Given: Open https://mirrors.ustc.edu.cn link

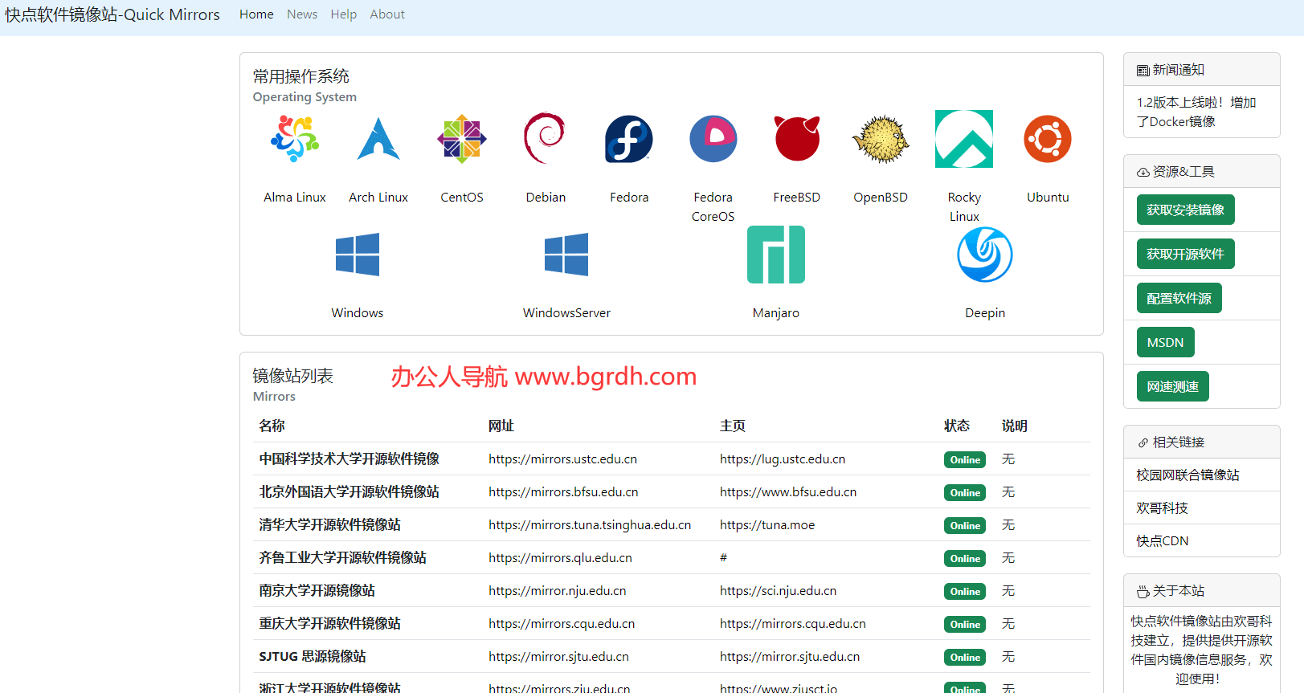Looking at the screenshot, I should 562,459.
